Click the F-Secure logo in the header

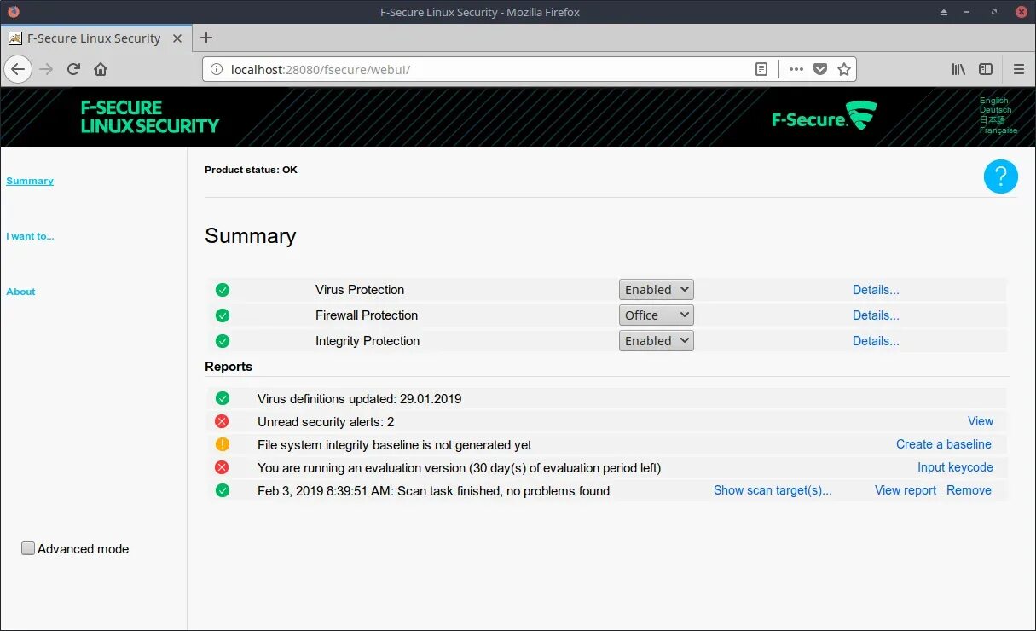[x=824, y=116]
